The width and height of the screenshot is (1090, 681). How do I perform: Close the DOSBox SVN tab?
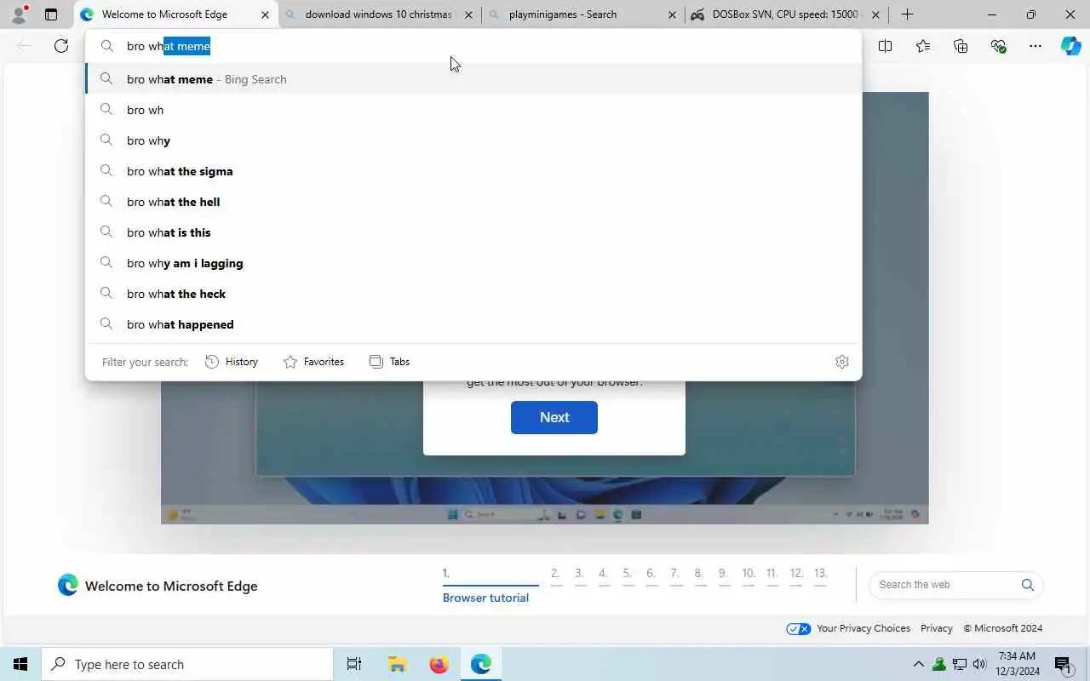875,14
